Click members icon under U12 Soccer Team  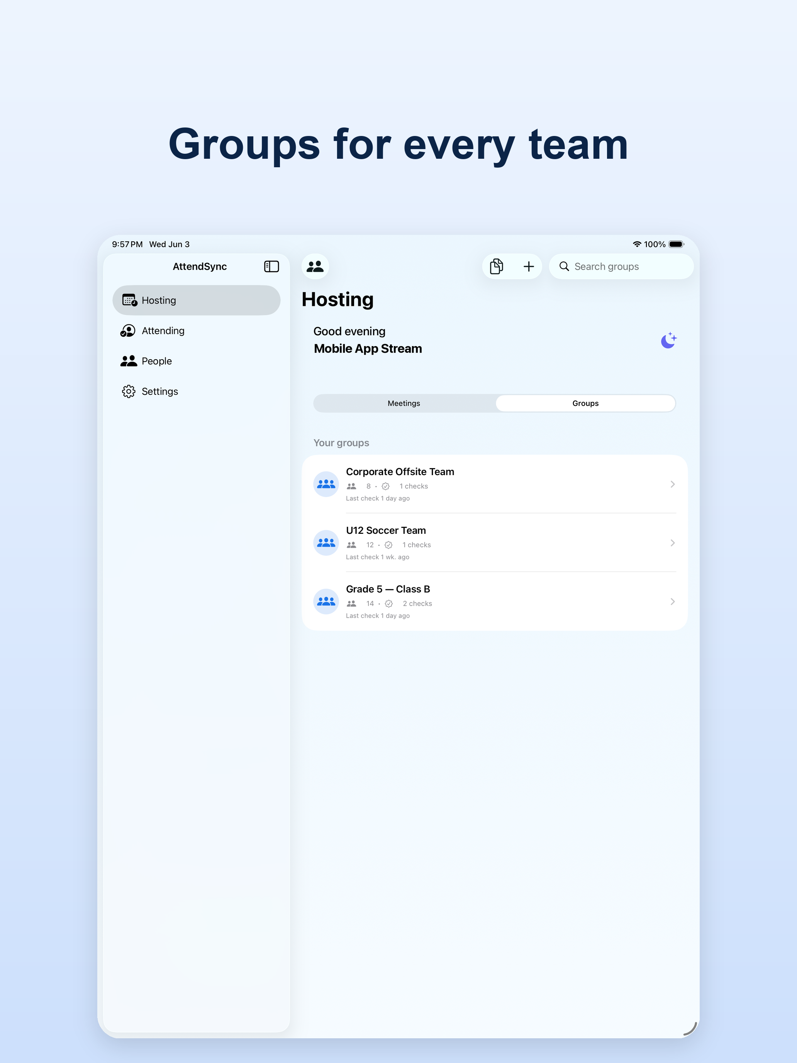[352, 545]
